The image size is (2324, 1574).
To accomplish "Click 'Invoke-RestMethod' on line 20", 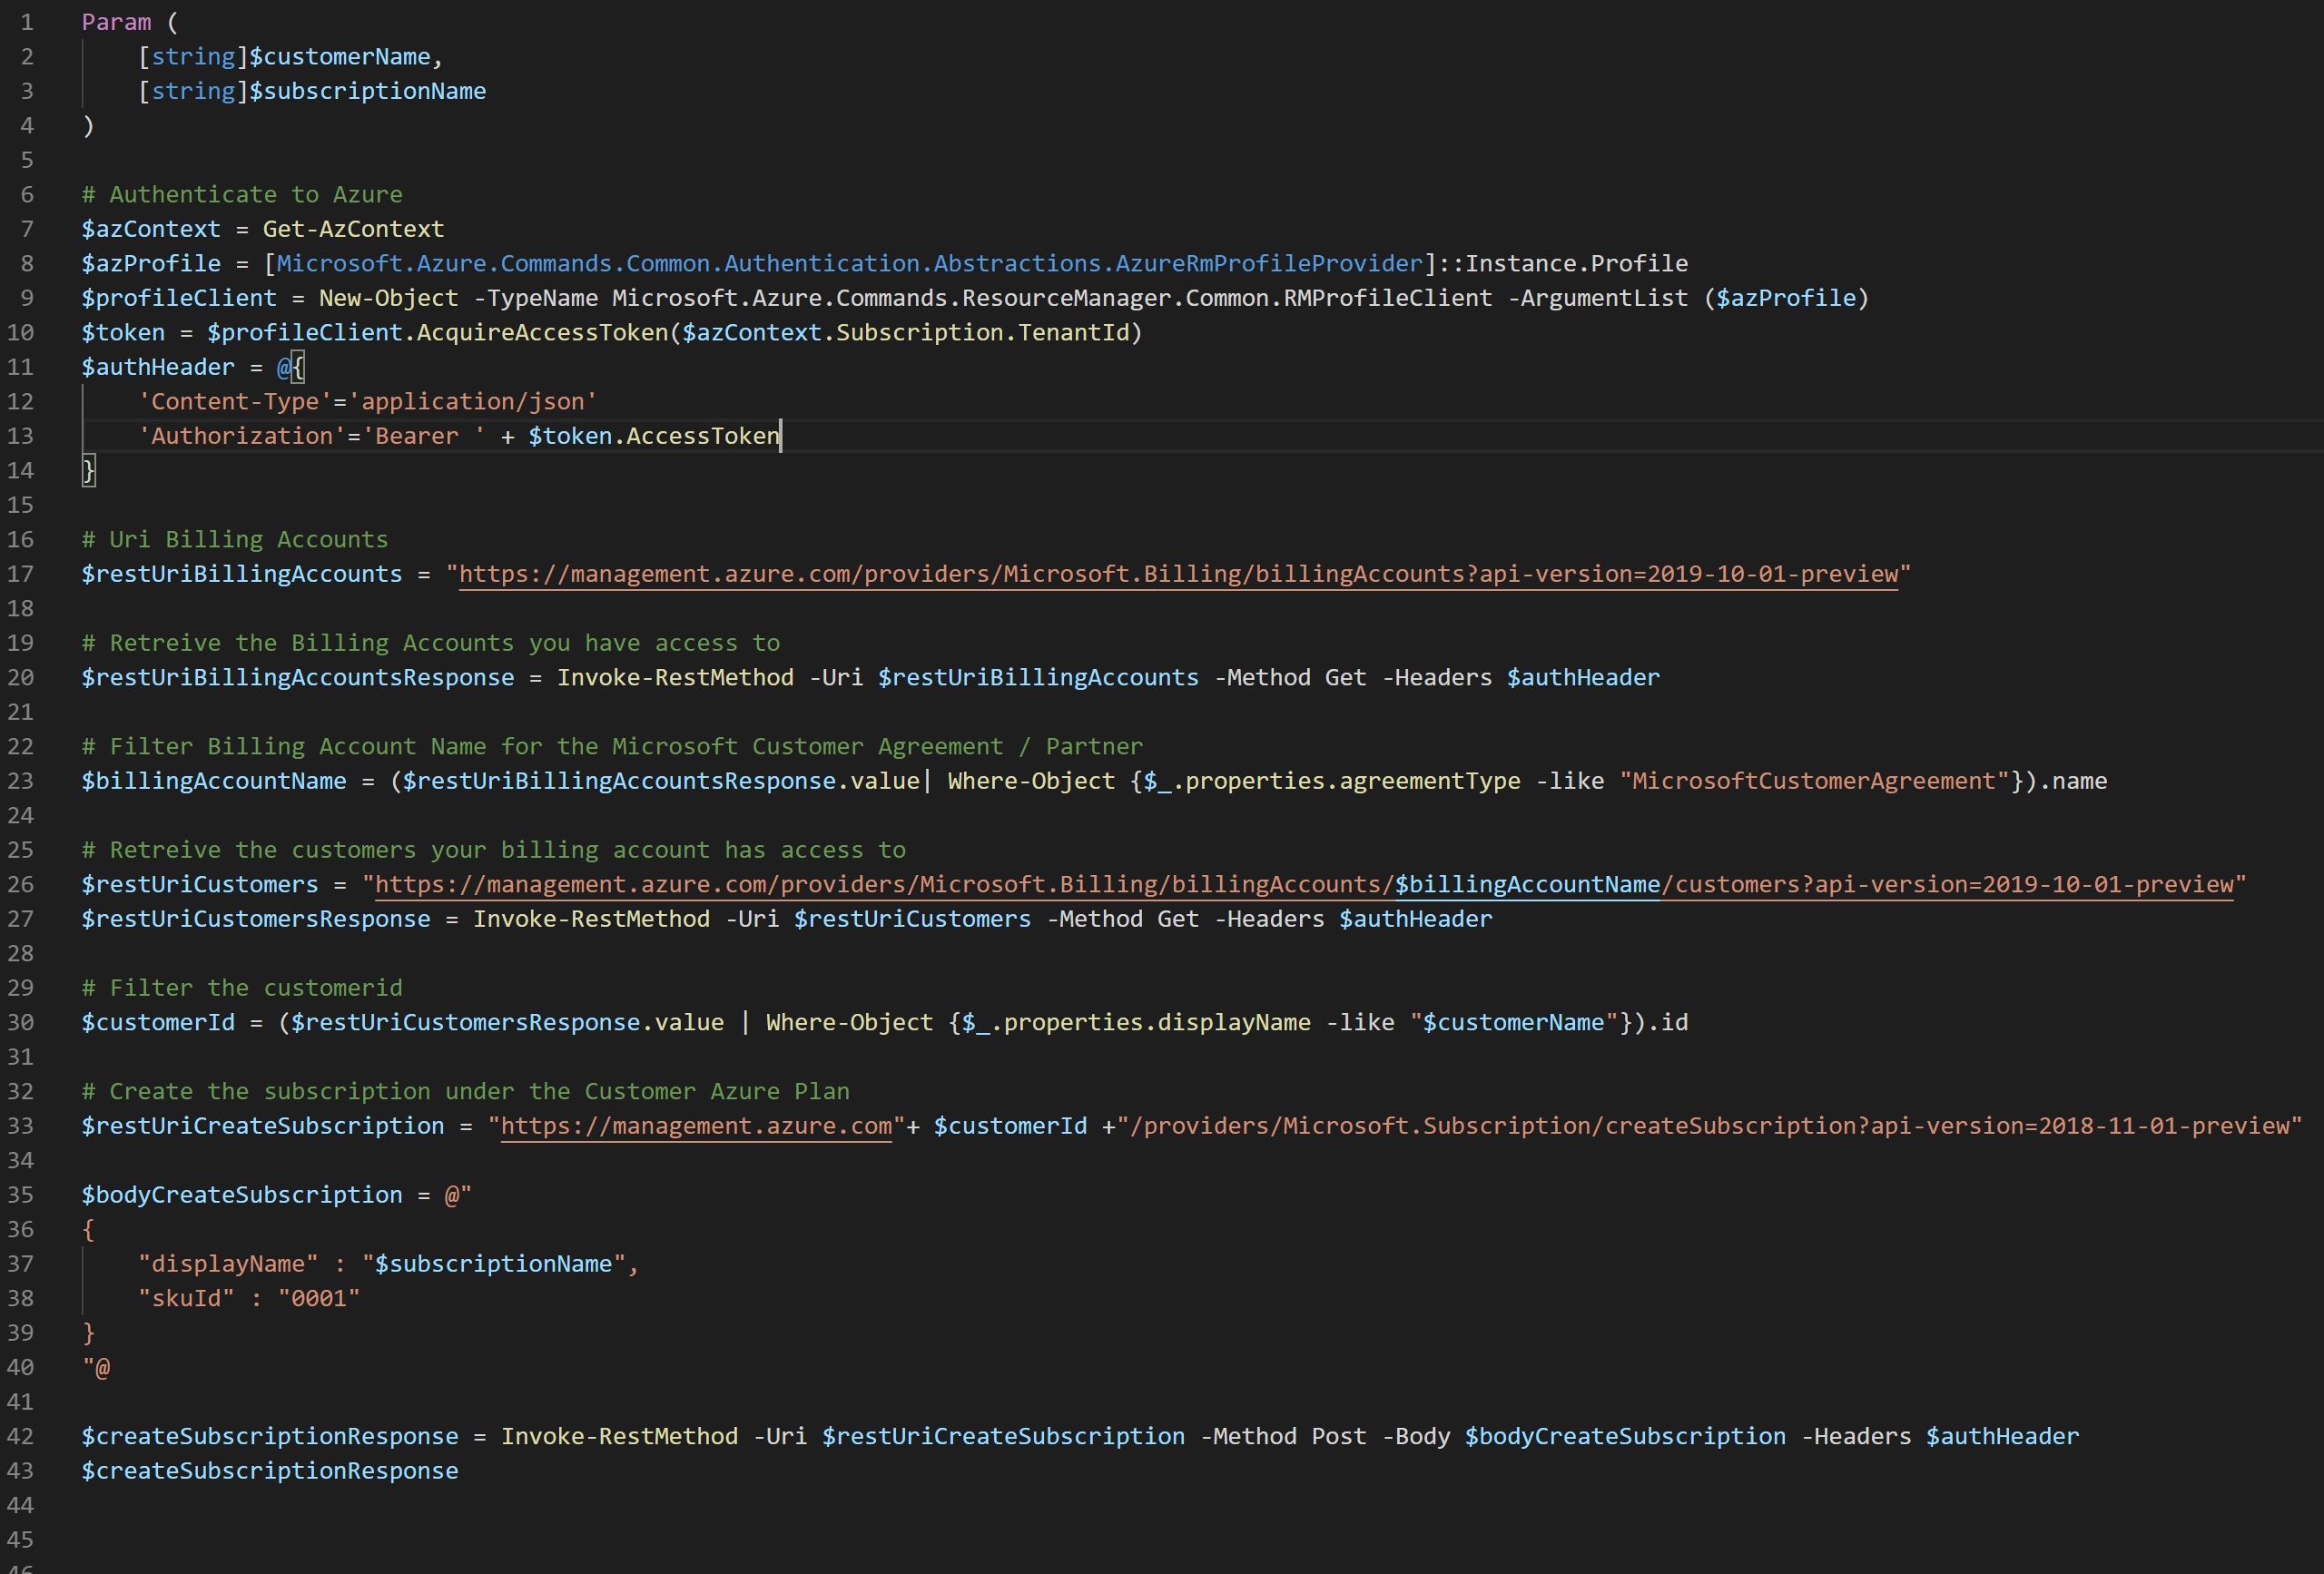I will [675, 678].
